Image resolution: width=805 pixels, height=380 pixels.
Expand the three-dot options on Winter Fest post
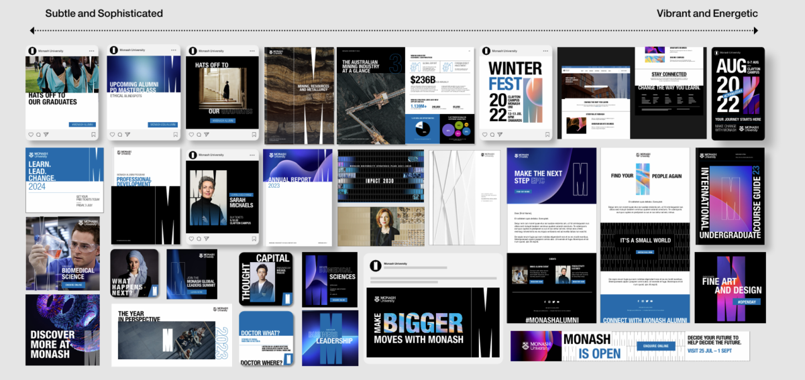[547, 51]
